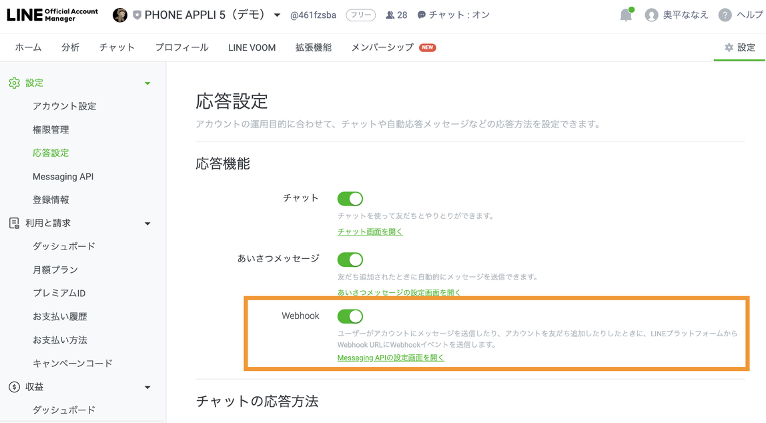Toggle the あいさつメッセージ switch
Viewport: 766px width, 423px height.
[350, 260]
